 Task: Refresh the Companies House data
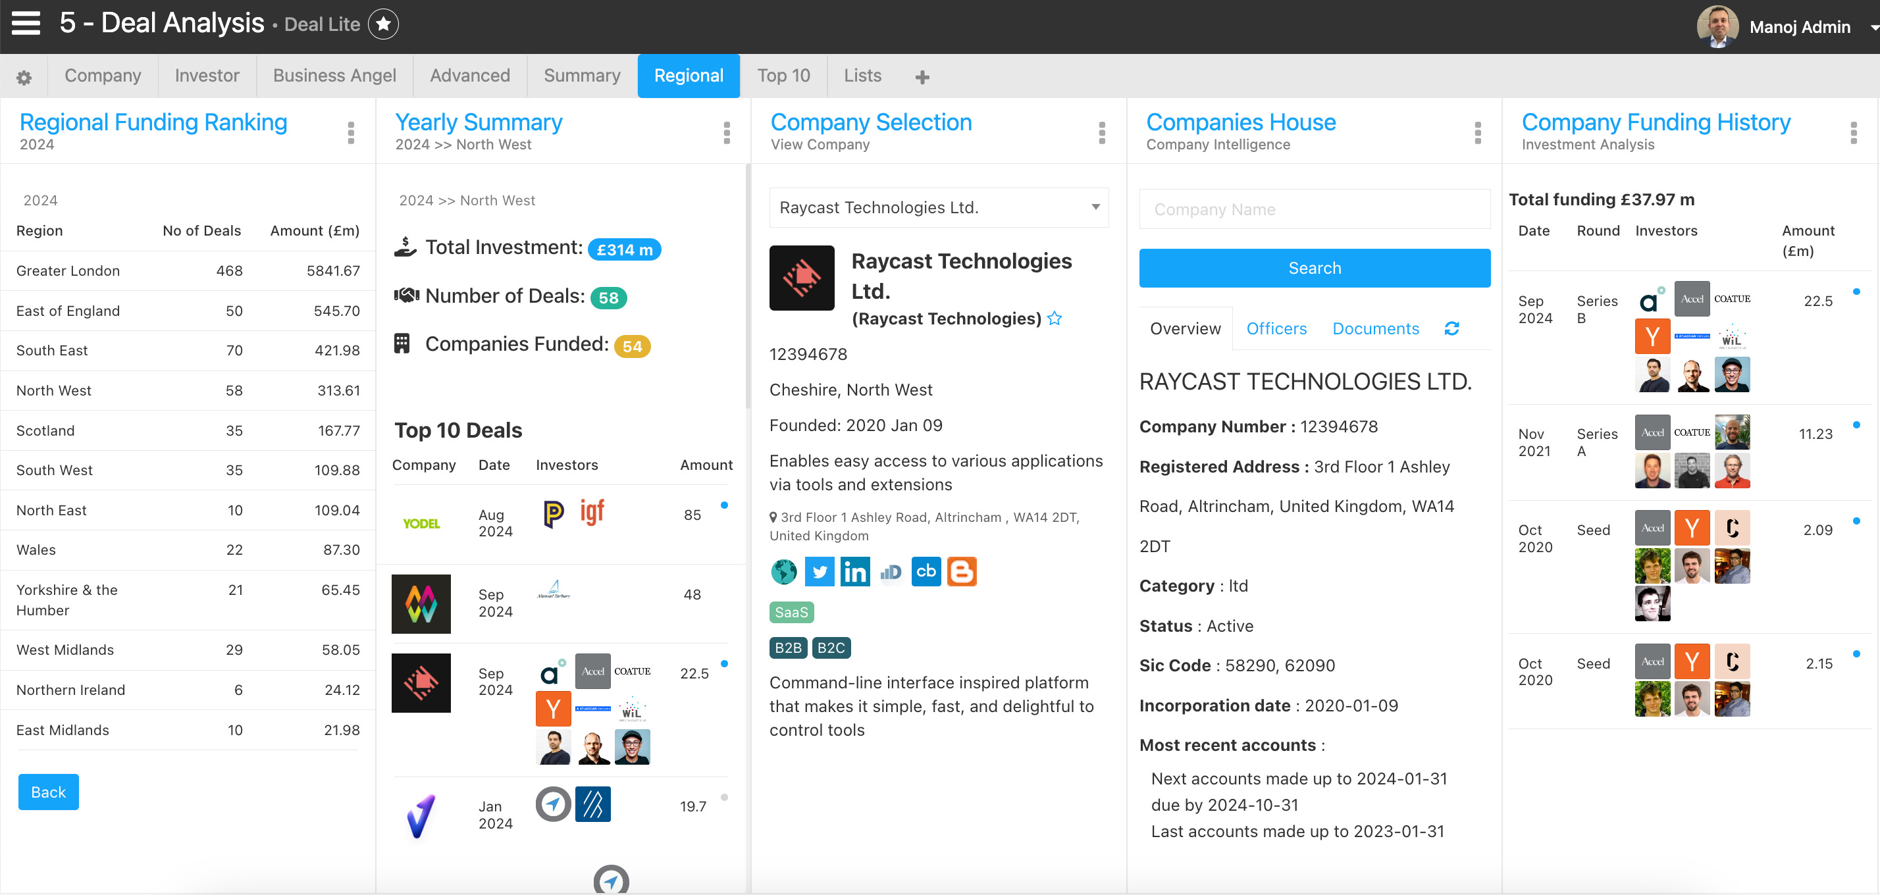coord(1451,329)
